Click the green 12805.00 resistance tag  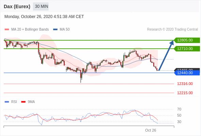point(187,40)
